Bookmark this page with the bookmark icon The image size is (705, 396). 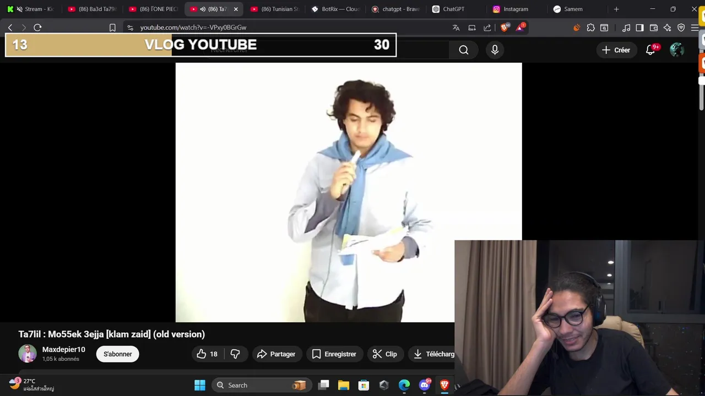point(112,28)
